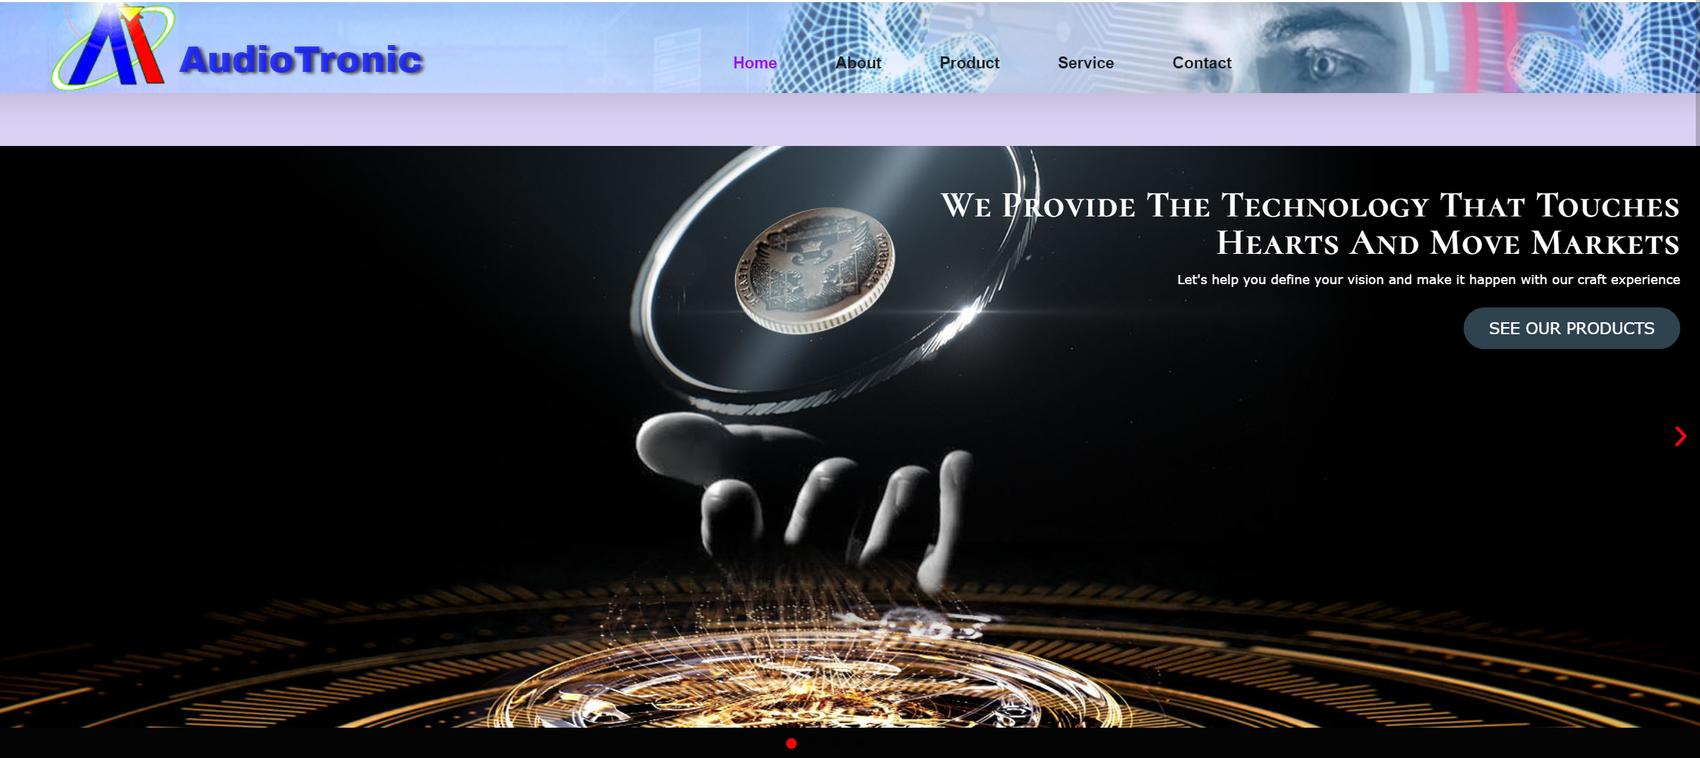The width and height of the screenshot is (1700, 758).
Task: Open the Home menu item
Action: pos(754,63)
